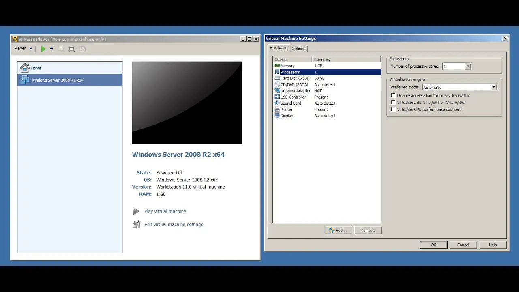This screenshot has width=519, height=292.
Task: Click Edit virtual machine settings link
Action: coord(174,224)
